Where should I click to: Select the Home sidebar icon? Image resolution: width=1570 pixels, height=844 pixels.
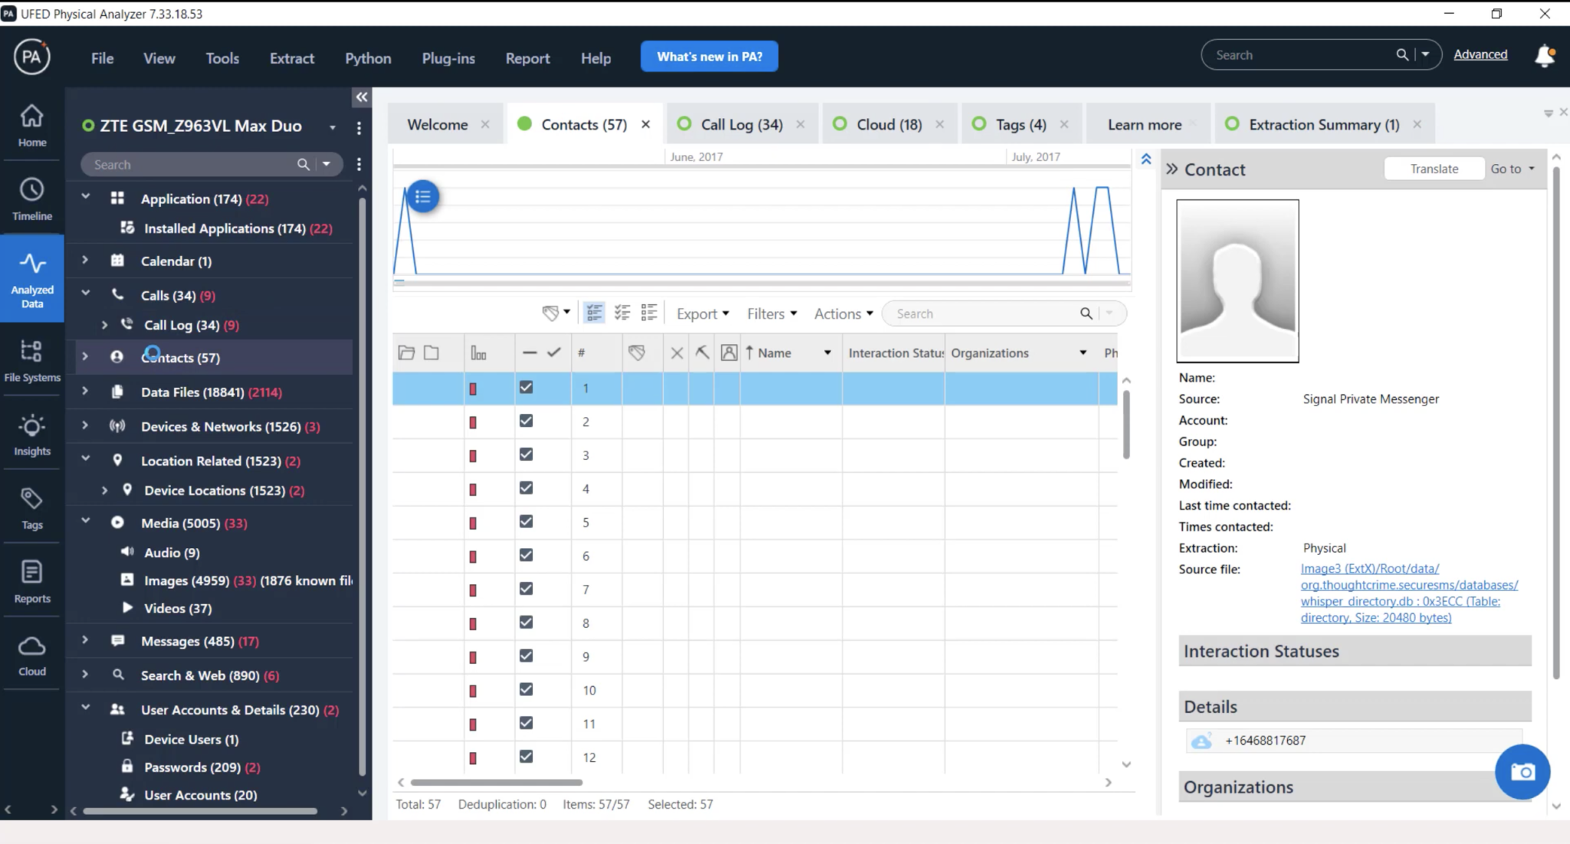(x=31, y=123)
